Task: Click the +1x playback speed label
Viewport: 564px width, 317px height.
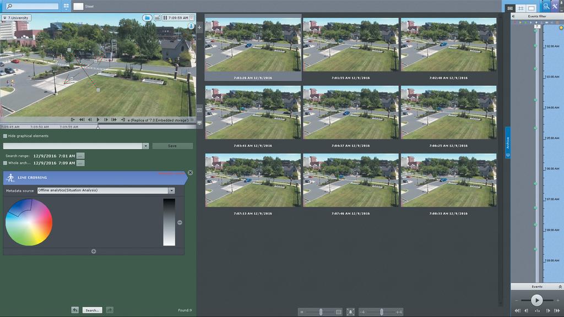Action: click(x=537, y=311)
